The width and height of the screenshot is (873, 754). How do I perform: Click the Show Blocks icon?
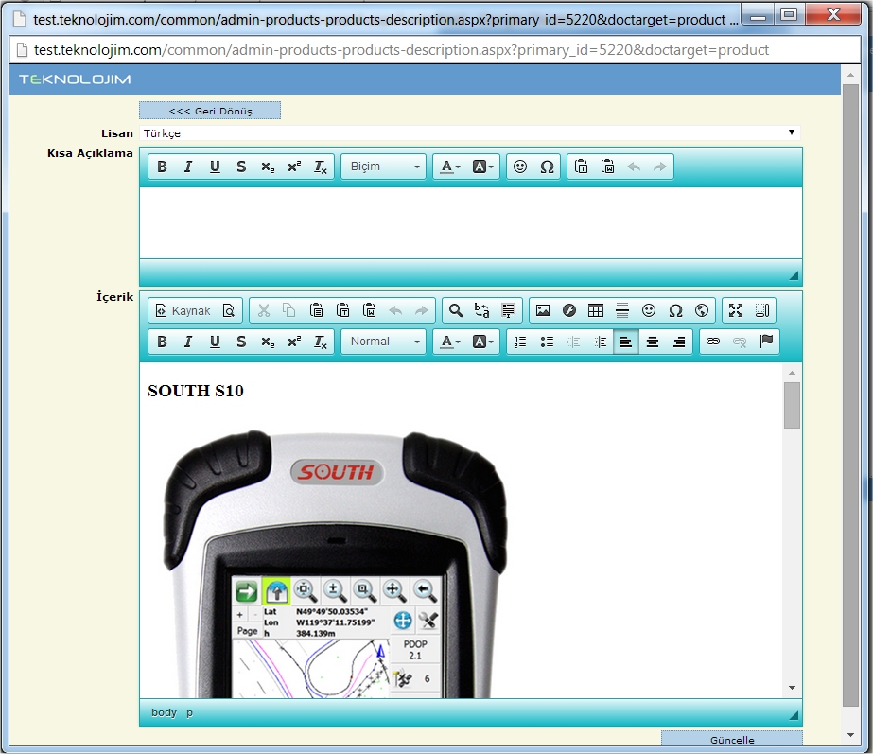[762, 310]
